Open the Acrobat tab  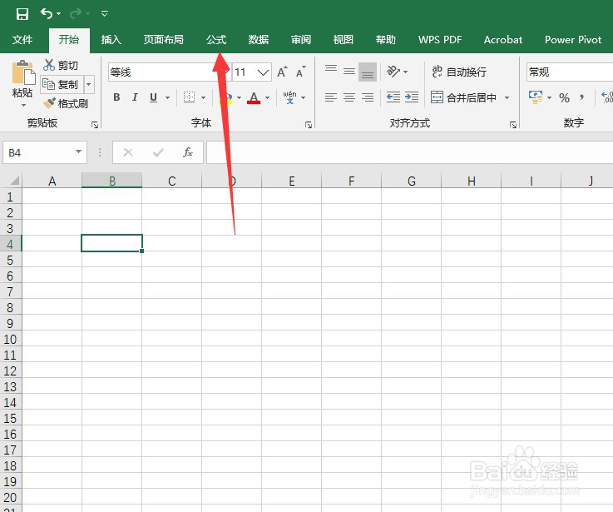(x=502, y=39)
